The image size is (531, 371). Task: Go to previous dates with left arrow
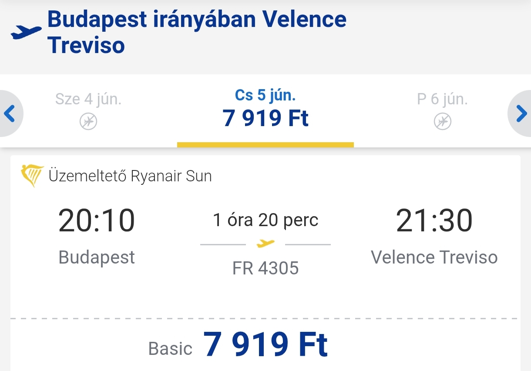(10, 114)
